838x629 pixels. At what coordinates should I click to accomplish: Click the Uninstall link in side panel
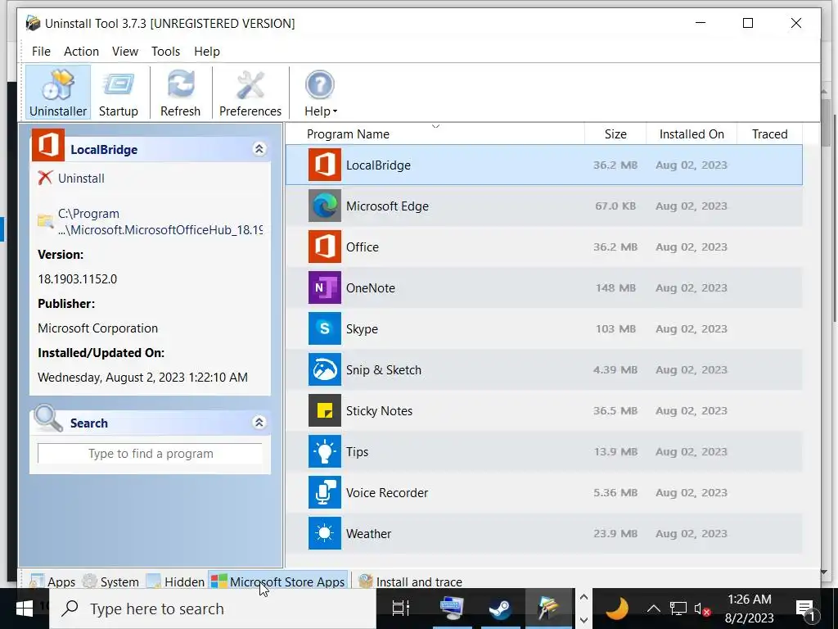point(81,178)
